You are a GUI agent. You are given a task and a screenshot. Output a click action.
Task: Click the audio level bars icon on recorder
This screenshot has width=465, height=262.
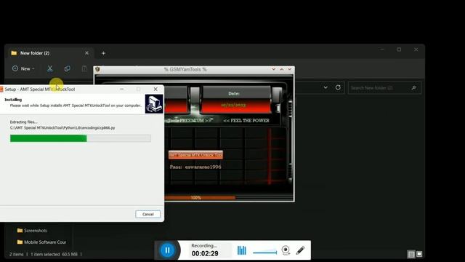(242, 250)
